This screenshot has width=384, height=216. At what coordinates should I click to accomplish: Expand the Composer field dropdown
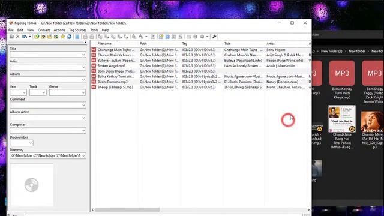coord(83,131)
